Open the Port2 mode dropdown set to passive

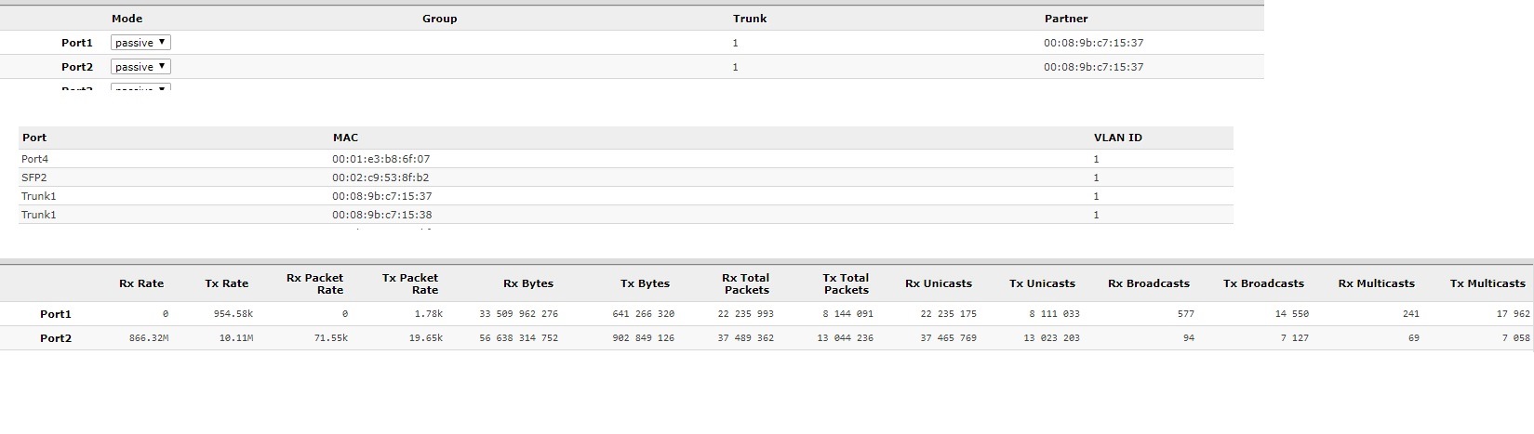click(140, 67)
